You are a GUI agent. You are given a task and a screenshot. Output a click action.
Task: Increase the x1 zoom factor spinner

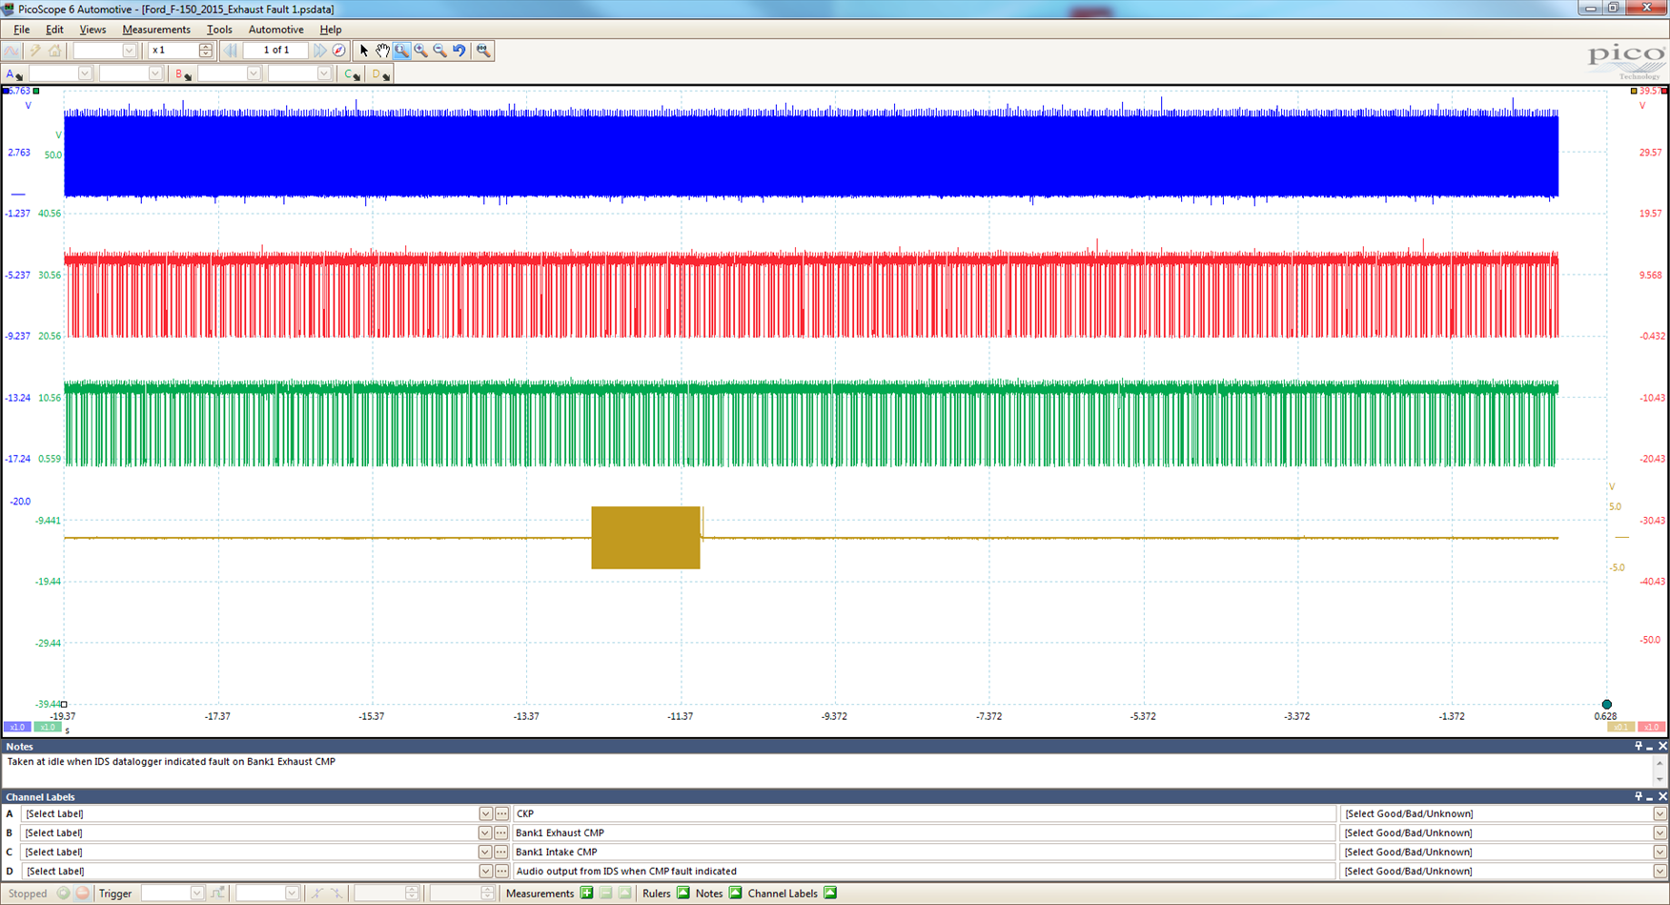point(206,47)
